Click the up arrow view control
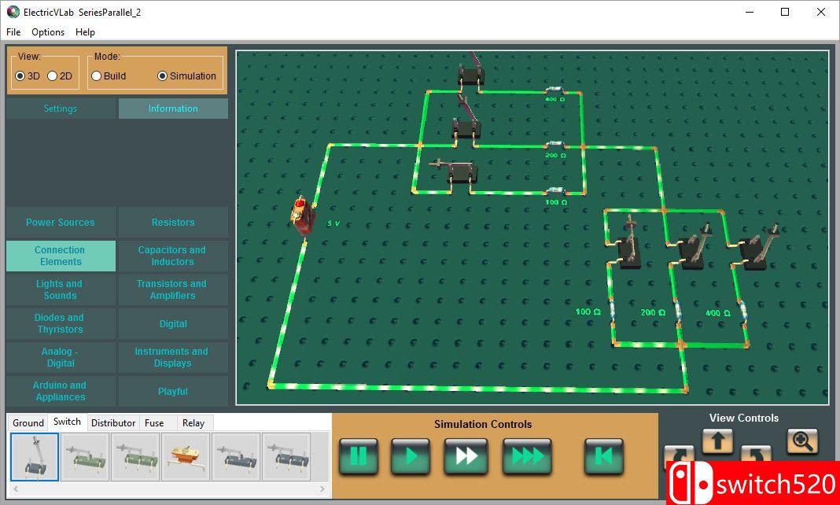The width and height of the screenshot is (840, 505). pos(717,441)
